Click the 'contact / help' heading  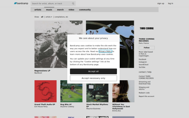click(x=145, y=72)
